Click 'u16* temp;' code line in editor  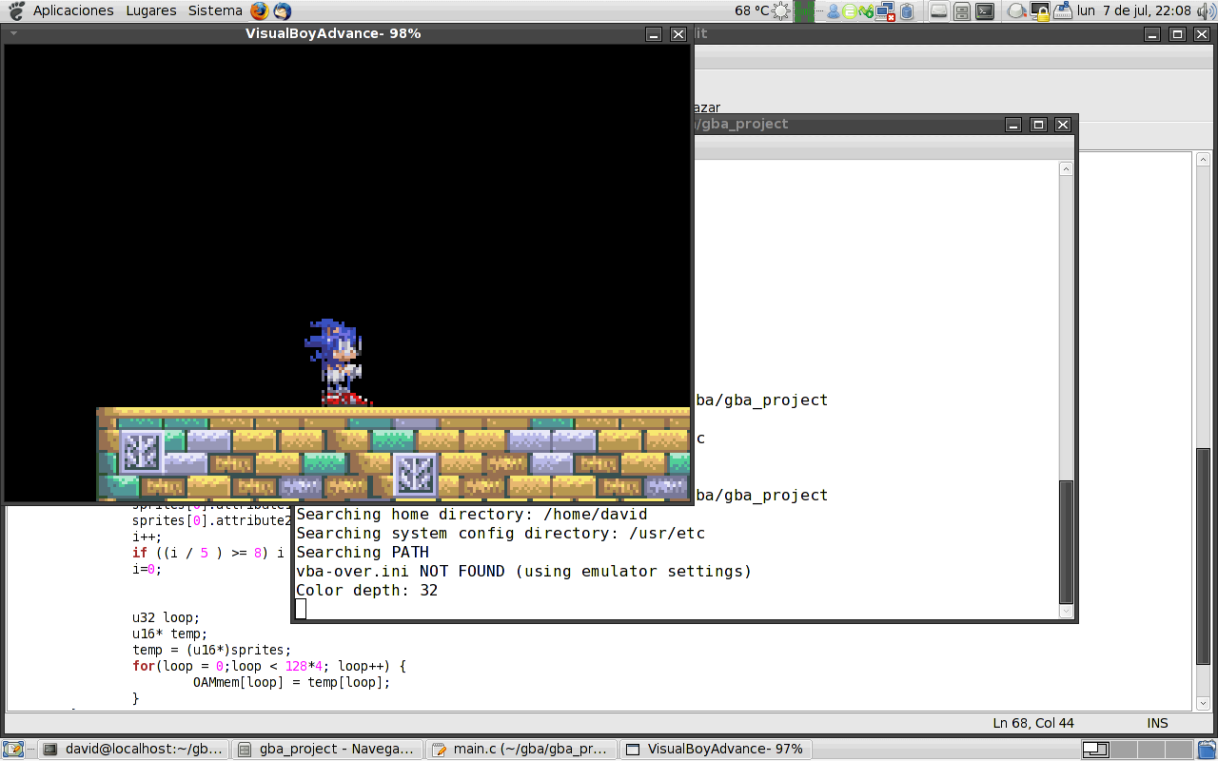[170, 634]
